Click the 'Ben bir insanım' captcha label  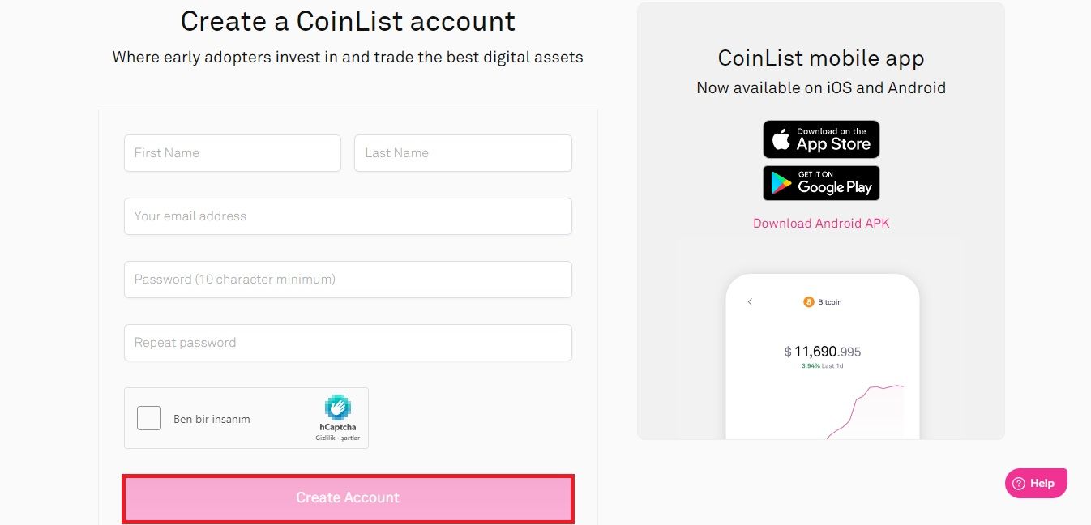(x=212, y=420)
